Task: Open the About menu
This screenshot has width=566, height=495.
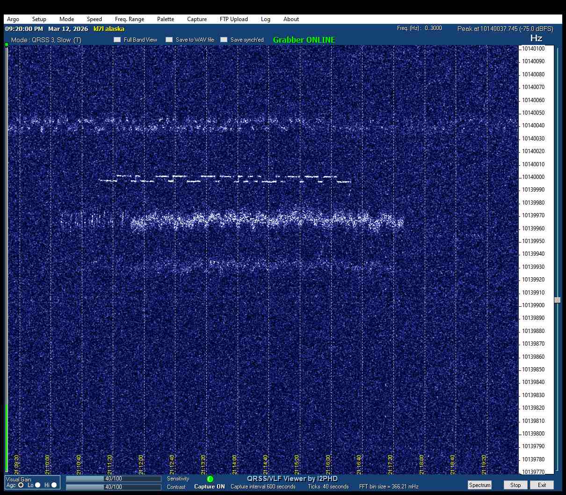Action: point(291,19)
